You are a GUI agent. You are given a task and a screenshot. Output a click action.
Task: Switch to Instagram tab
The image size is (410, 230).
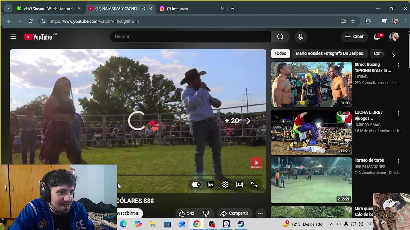click(x=191, y=9)
